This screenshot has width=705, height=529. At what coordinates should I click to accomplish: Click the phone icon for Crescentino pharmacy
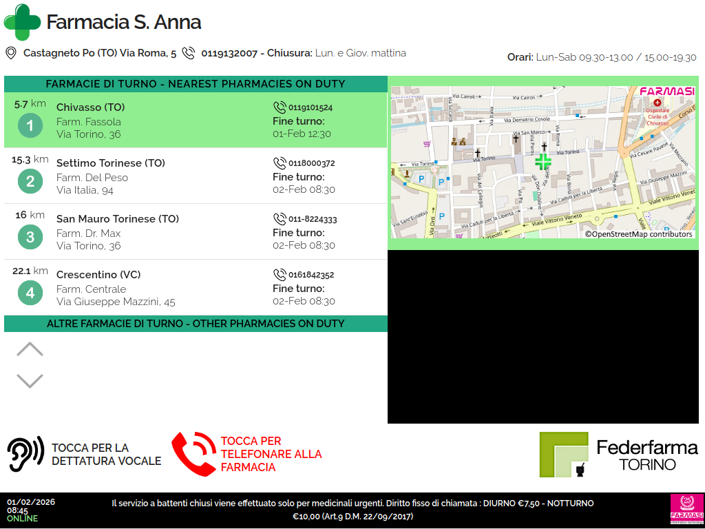(x=280, y=275)
